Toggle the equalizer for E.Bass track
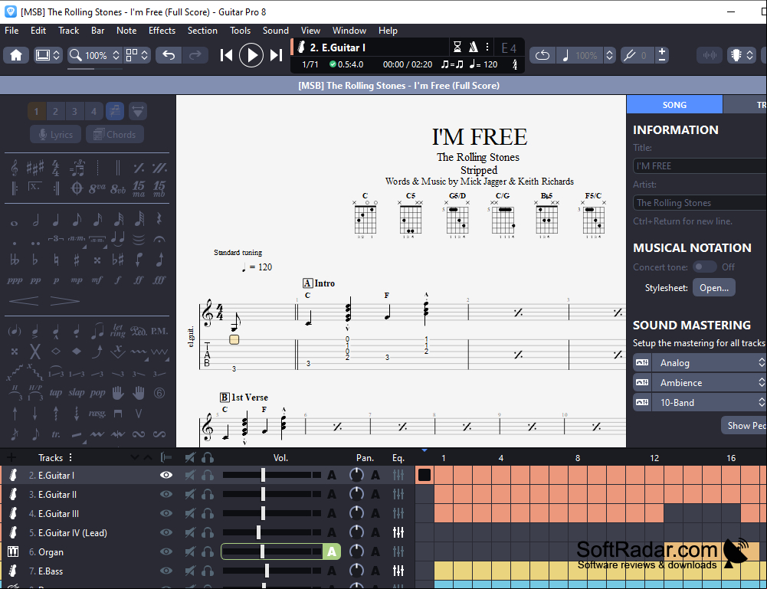The image size is (767, 589). tap(398, 571)
